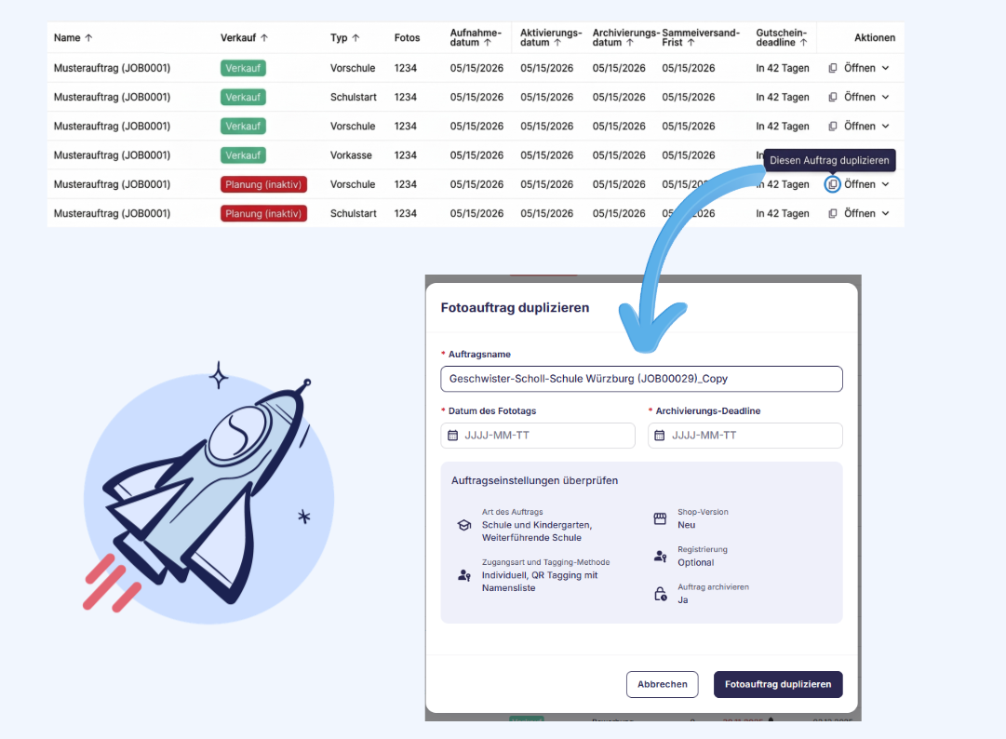Open the Planung Vorschule order via Öffnen
The width and height of the screenshot is (1006, 739).
(x=860, y=184)
